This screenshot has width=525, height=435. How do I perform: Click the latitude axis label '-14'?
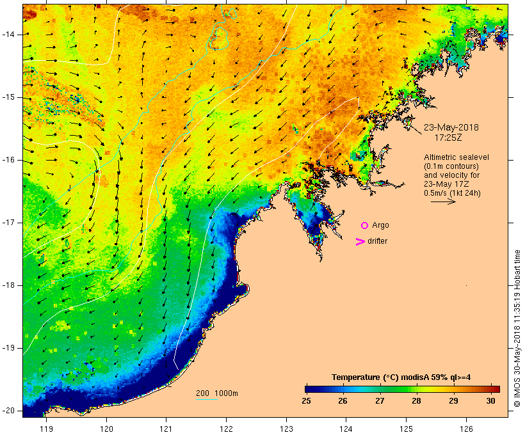pyautogui.click(x=8, y=35)
